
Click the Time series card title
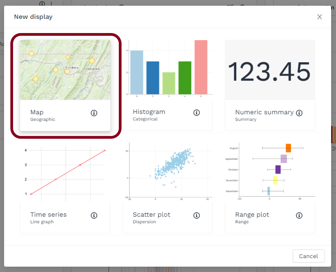click(49, 215)
